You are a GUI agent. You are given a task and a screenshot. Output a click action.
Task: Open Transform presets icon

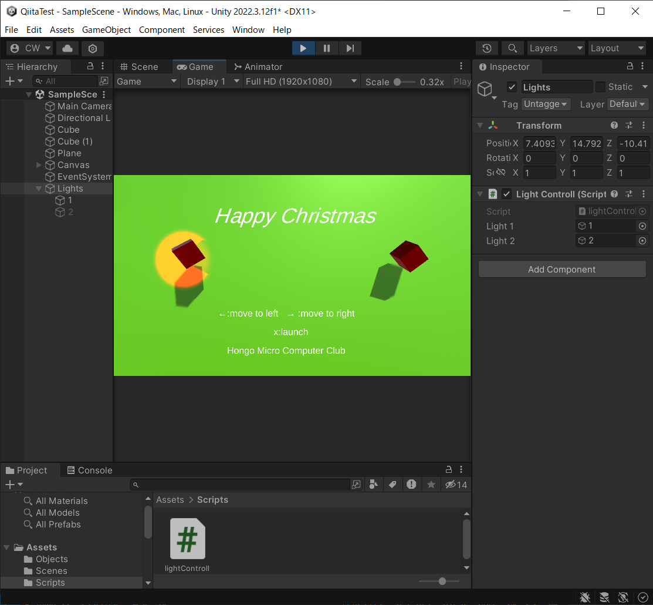(629, 125)
